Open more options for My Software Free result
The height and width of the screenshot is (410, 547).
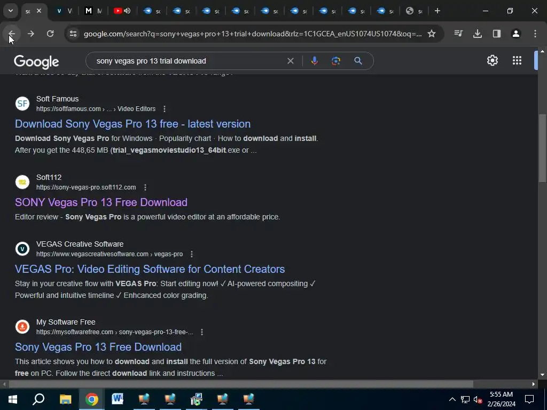click(x=201, y=332)
